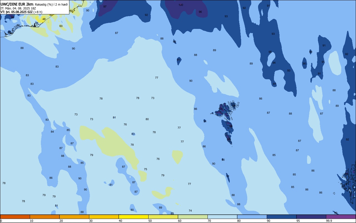
Task: Choose the 60–70 pale green legend segment
Action: point(193,217)
